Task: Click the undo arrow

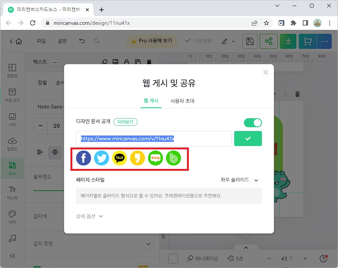Action: (82, 41)
